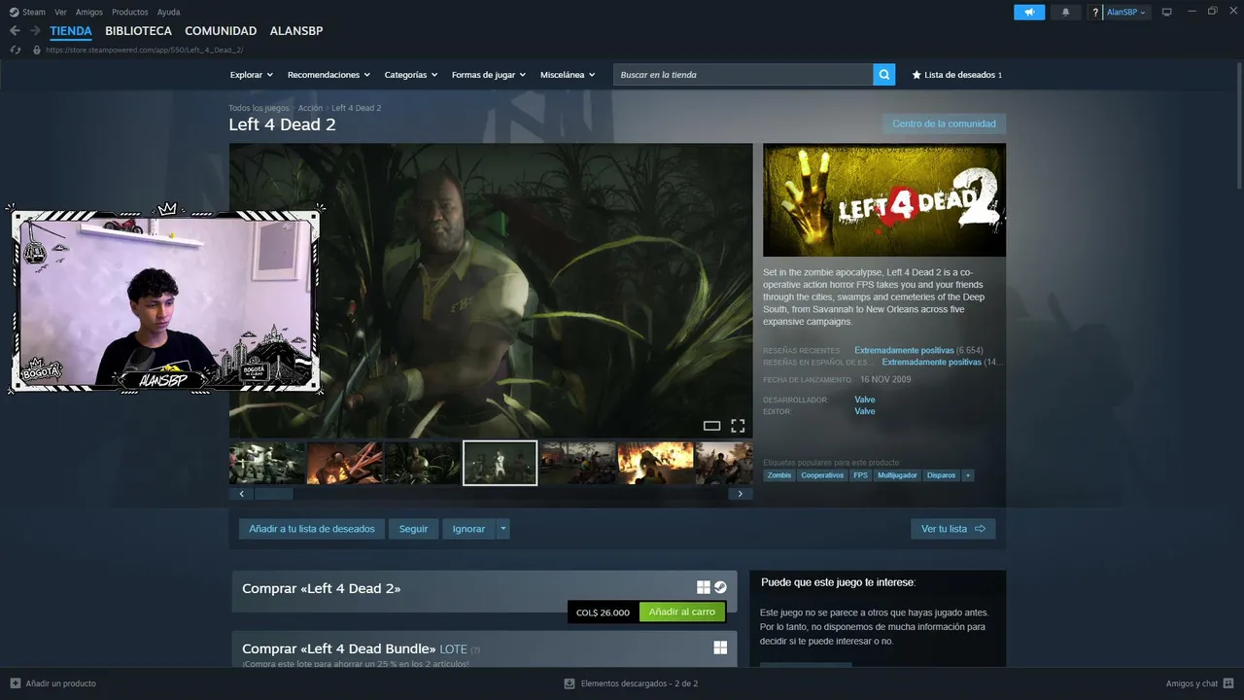This screenshot has height=700, width=1244.
Task: Click Amigos y chat in status bar
Action: pos(1192,683)
